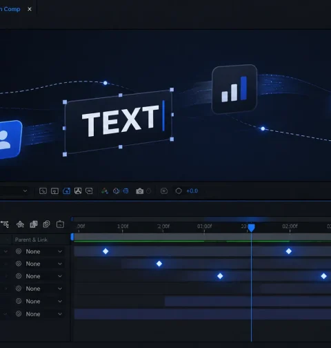Select the first keyframe on first layer track
The width and height of the screenshot is (331, 348).
coord(106,251)
